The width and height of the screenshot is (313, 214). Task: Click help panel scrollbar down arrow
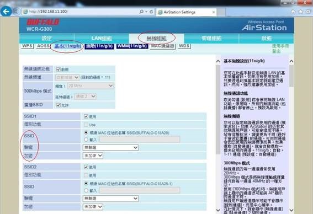point(291,210)
